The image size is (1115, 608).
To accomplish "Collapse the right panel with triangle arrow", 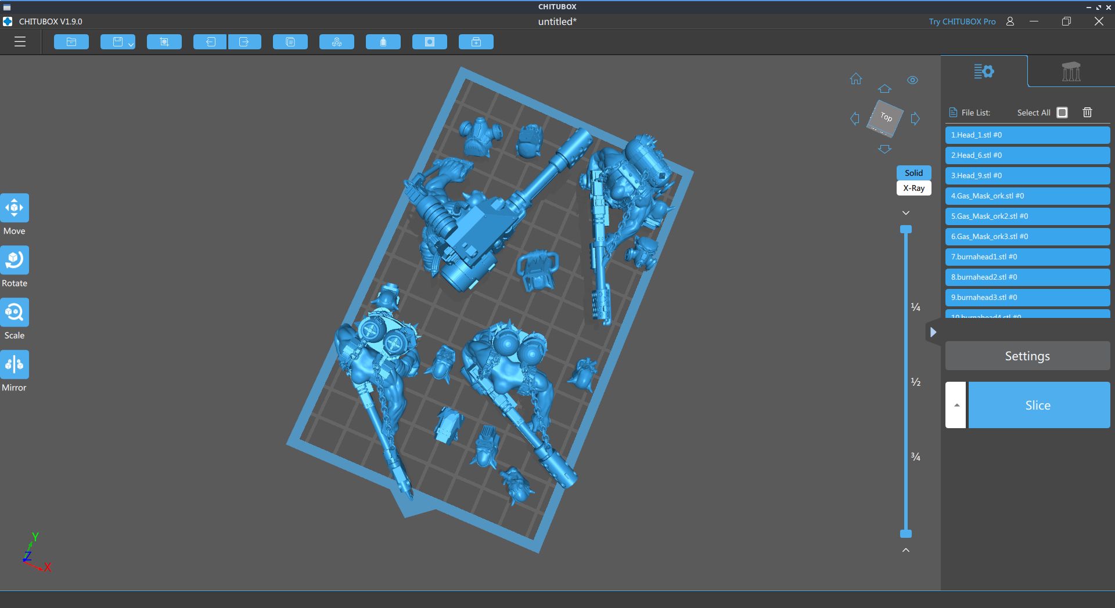I will [x=933, y=332].
